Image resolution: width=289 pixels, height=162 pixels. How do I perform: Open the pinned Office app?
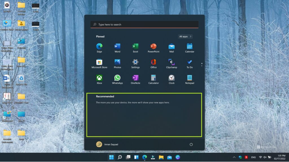(x=153, y=64)
